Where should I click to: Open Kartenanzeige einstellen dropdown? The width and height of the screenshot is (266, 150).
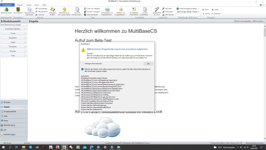tap(188, 9)
